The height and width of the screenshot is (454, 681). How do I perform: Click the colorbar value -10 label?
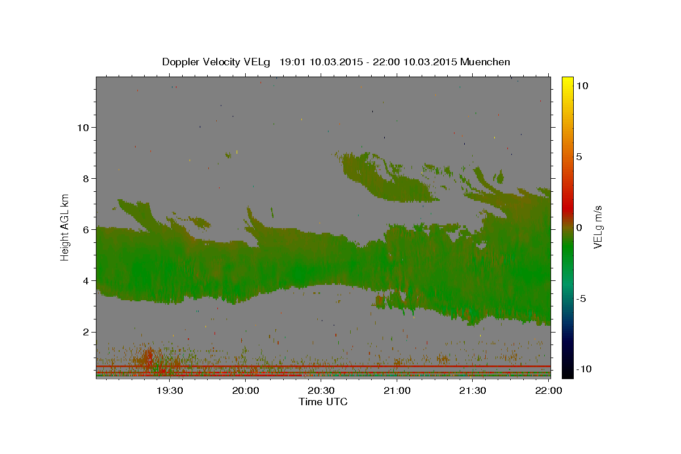(x=583, y=369)
